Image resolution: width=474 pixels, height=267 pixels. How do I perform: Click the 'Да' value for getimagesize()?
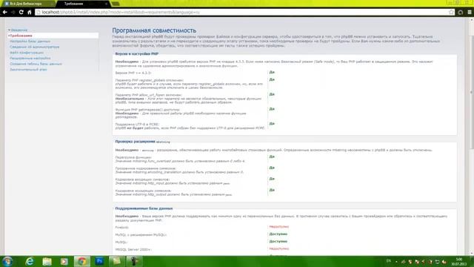pyautogui.click(x=272, y=109)
